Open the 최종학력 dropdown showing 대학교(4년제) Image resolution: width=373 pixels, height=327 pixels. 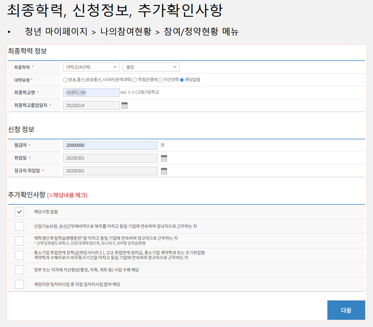click(91, 67)
